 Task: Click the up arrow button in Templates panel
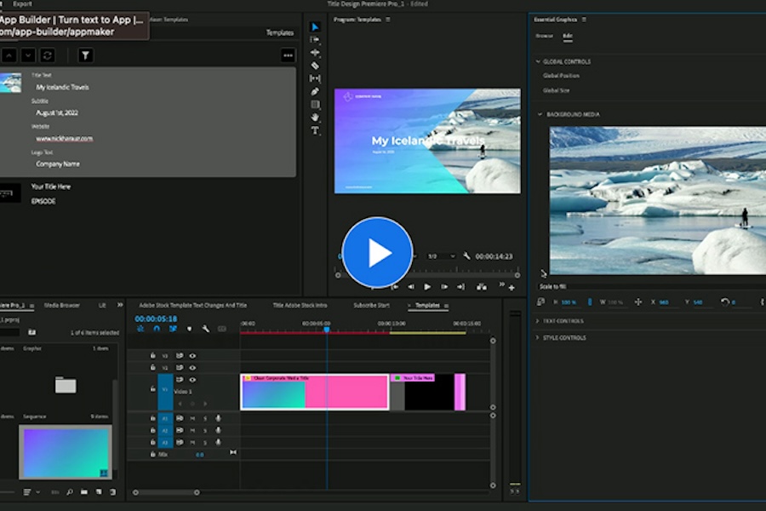coord(9,55)
